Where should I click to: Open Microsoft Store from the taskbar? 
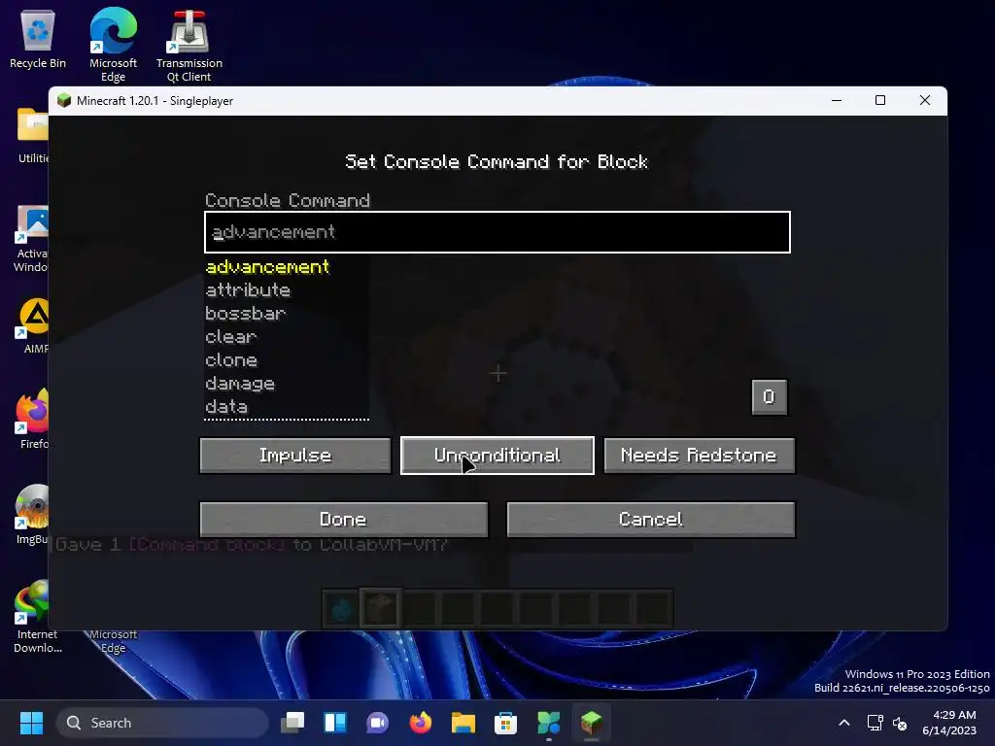[505, 723]
